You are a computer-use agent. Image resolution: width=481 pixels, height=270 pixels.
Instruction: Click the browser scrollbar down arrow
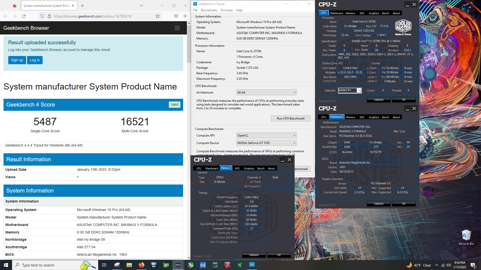click(189, 258)
